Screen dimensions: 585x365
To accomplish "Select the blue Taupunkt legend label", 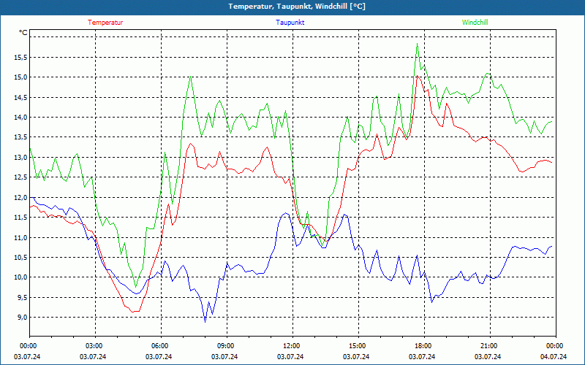I will click(x=290, y=23).
